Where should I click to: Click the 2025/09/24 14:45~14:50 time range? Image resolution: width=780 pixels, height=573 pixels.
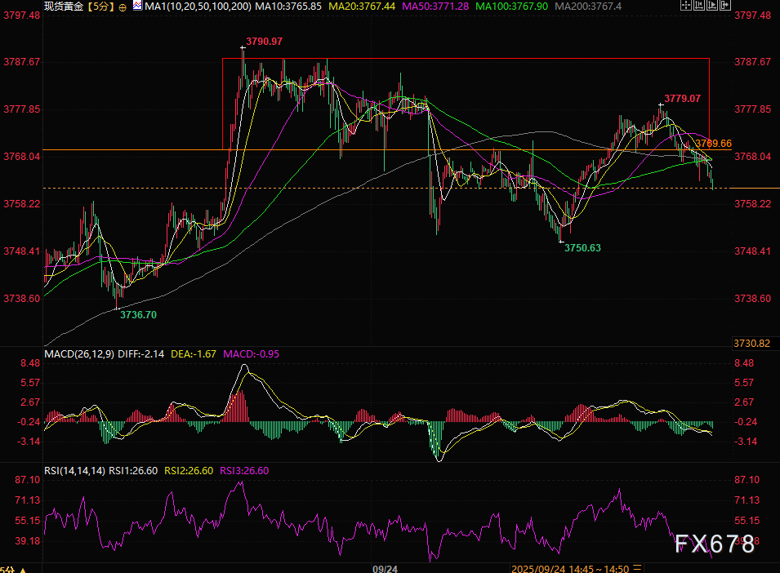[x=568, y=567]
